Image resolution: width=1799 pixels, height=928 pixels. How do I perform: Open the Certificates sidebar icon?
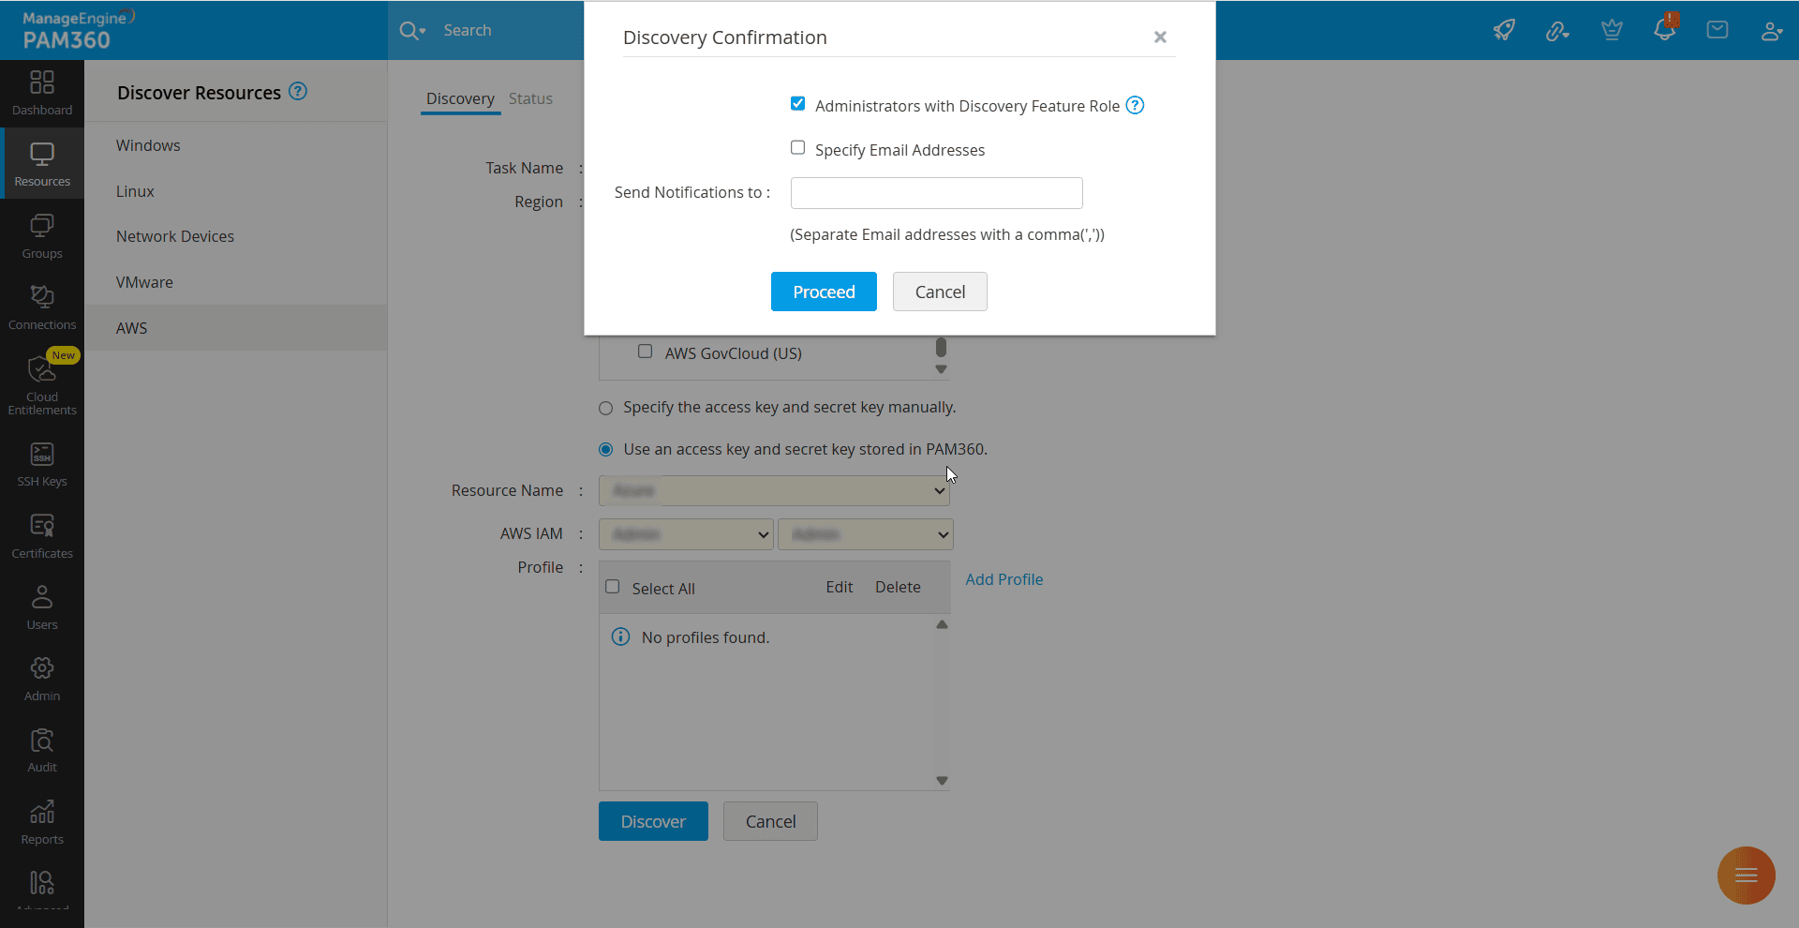tap(42, 536)
